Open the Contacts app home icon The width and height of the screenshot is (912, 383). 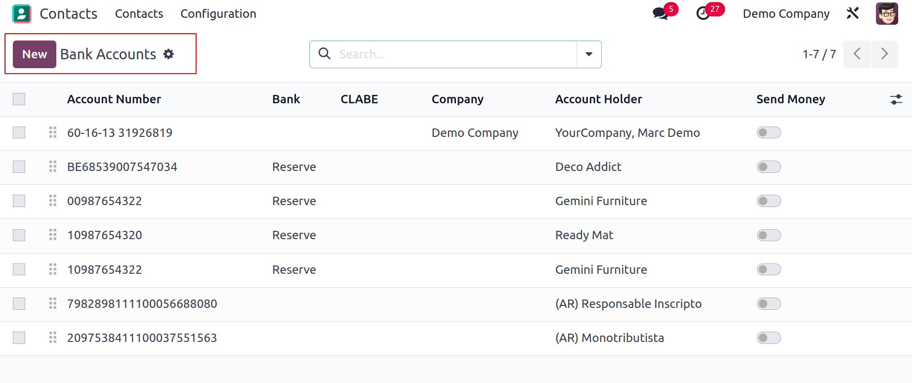22,14
